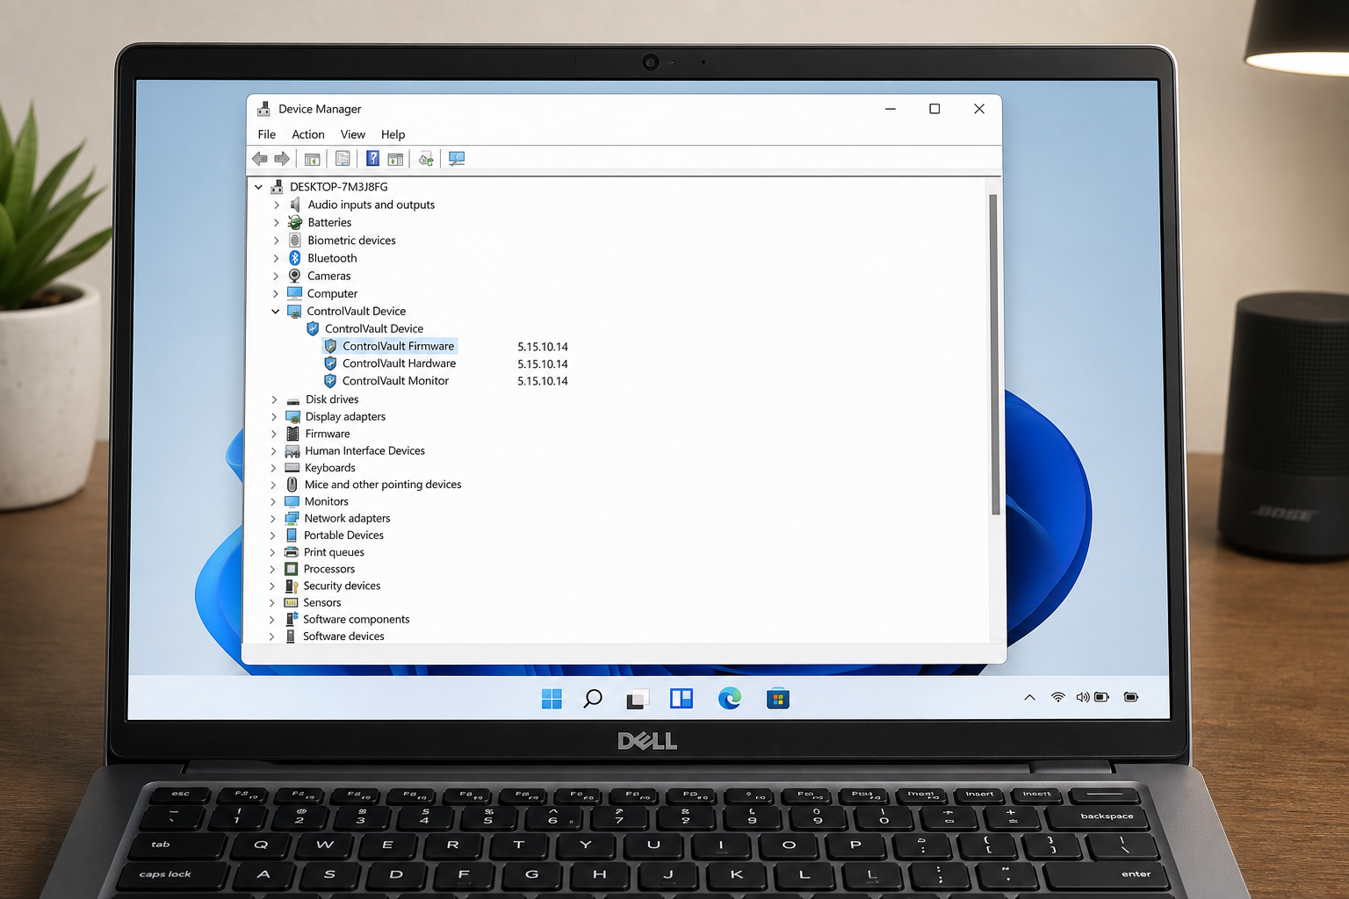Launch Microsoft Edge from the taskbar
The height and width of the screenshot is (899, 1349).
click(x=730, y=698)
